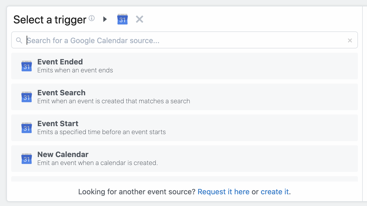Viewport: 367px width, 206px height.
Task: Click the Google Calendar icon in the breadcrumb header
Action: 122,19
